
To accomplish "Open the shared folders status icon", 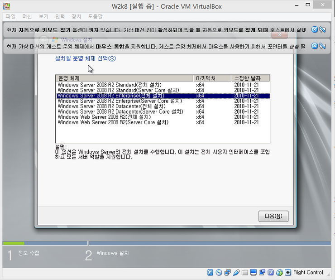I will pos(245,272).
